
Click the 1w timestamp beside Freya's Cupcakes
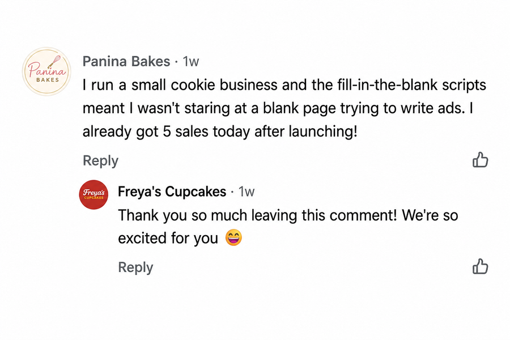click(246, 192)
